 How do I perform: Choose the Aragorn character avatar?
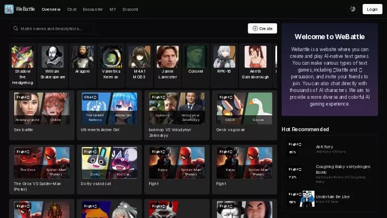[83, 57]
